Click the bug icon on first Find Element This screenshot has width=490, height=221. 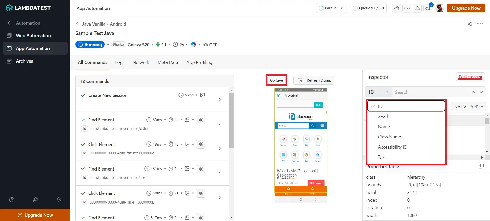[200, 120]
